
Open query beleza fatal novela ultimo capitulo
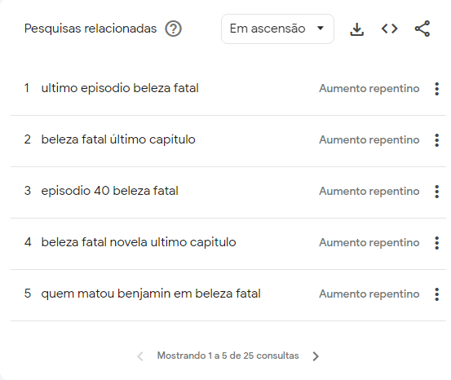click(139, 242)
